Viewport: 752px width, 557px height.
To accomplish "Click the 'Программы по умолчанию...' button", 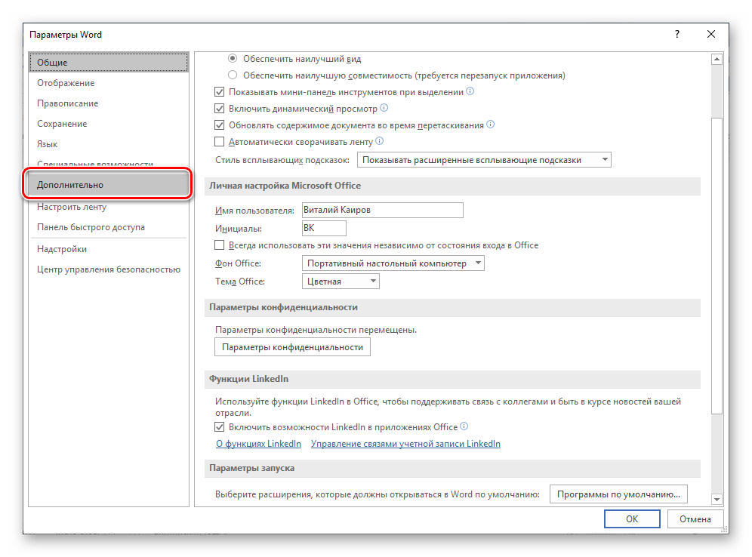I will 618,494.
